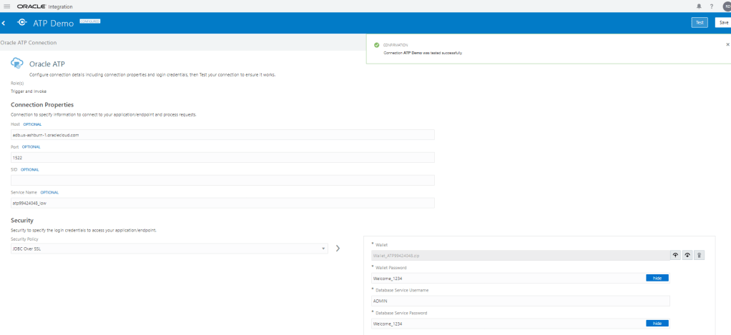Hide the Database Service Password value

click(657, 324)
